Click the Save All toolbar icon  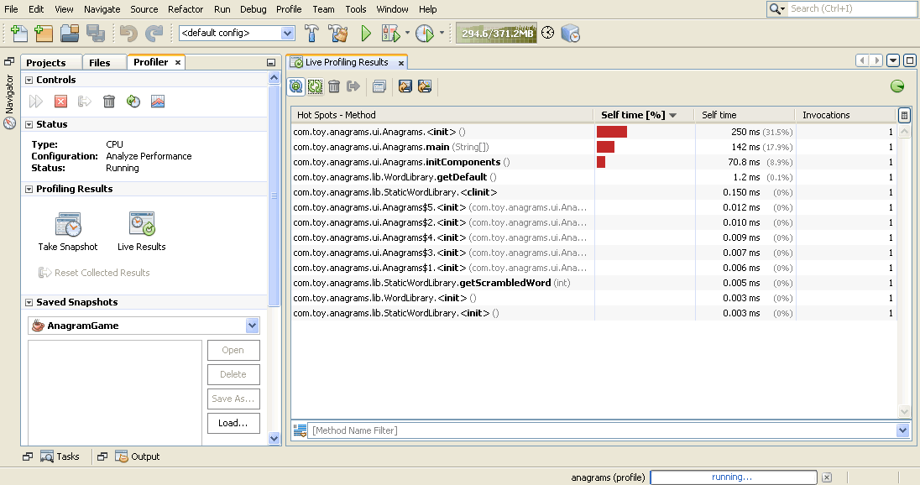point(95,34)
